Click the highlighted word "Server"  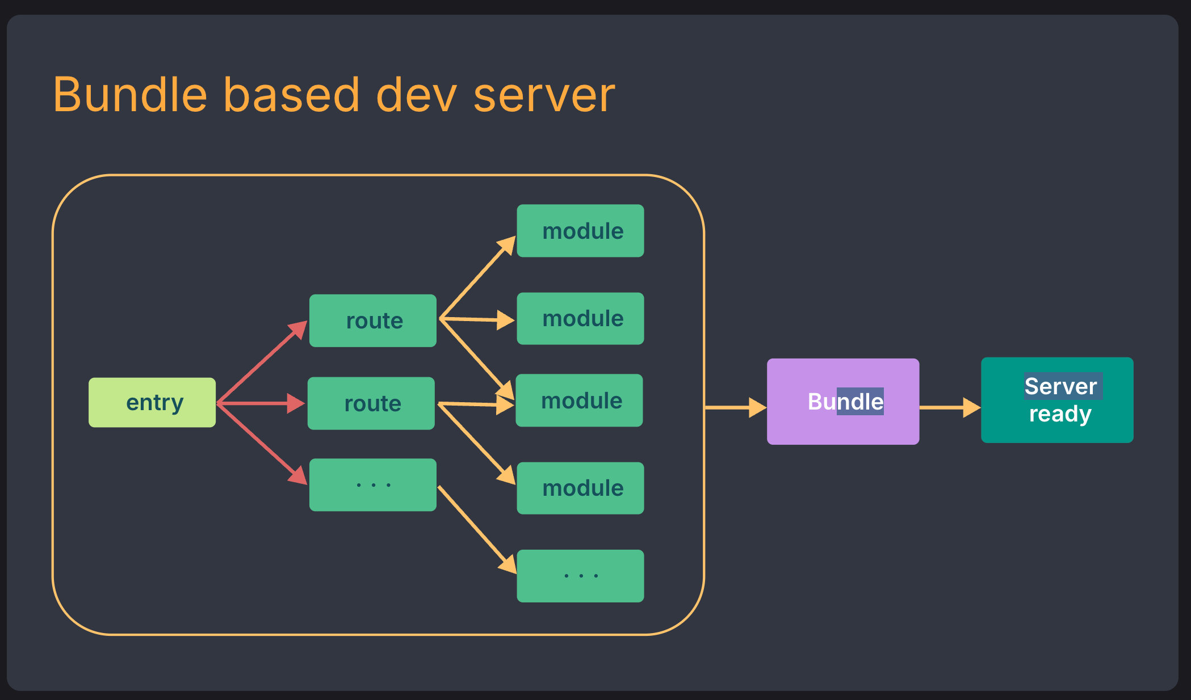click(1060, 386)
